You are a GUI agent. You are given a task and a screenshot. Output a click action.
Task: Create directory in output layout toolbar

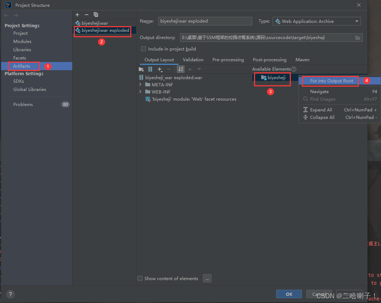[141, 69]
